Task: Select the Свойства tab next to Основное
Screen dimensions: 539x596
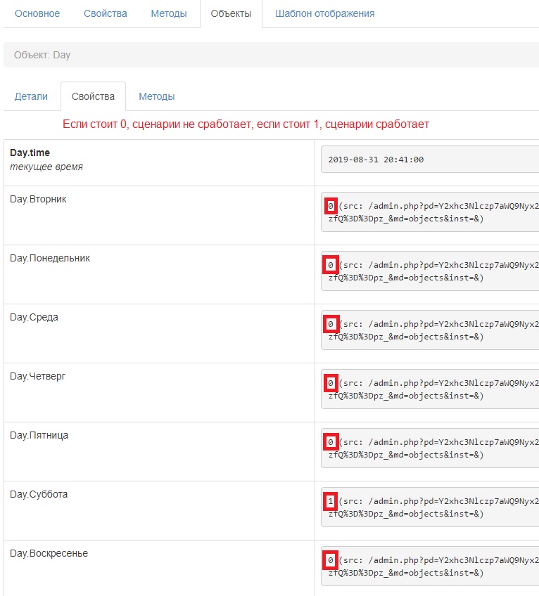Action: pyautogui.click(x=106, y=13)
